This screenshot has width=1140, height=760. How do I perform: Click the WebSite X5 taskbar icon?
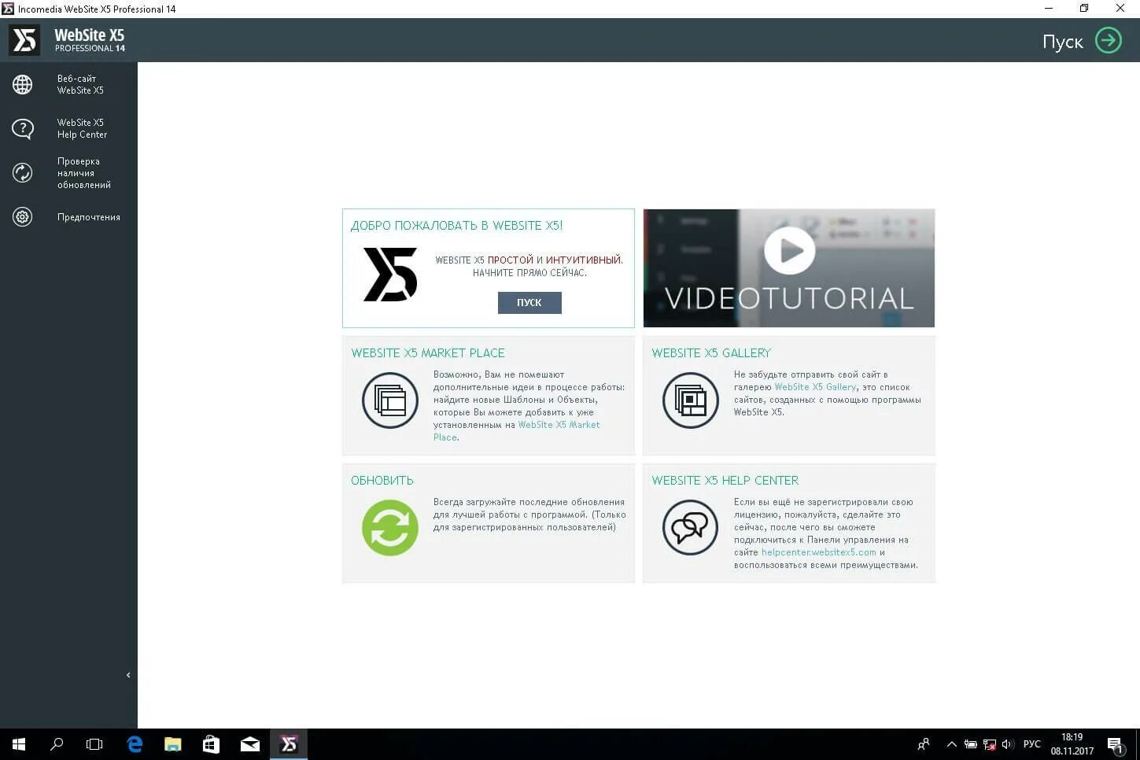point(289,744)
